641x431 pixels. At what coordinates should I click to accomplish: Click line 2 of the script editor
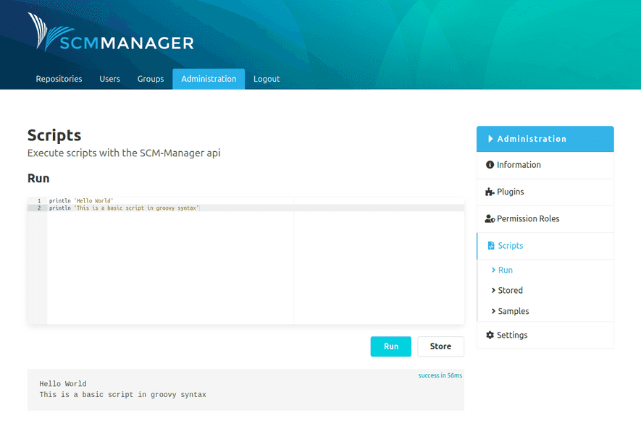pos(123,208)
